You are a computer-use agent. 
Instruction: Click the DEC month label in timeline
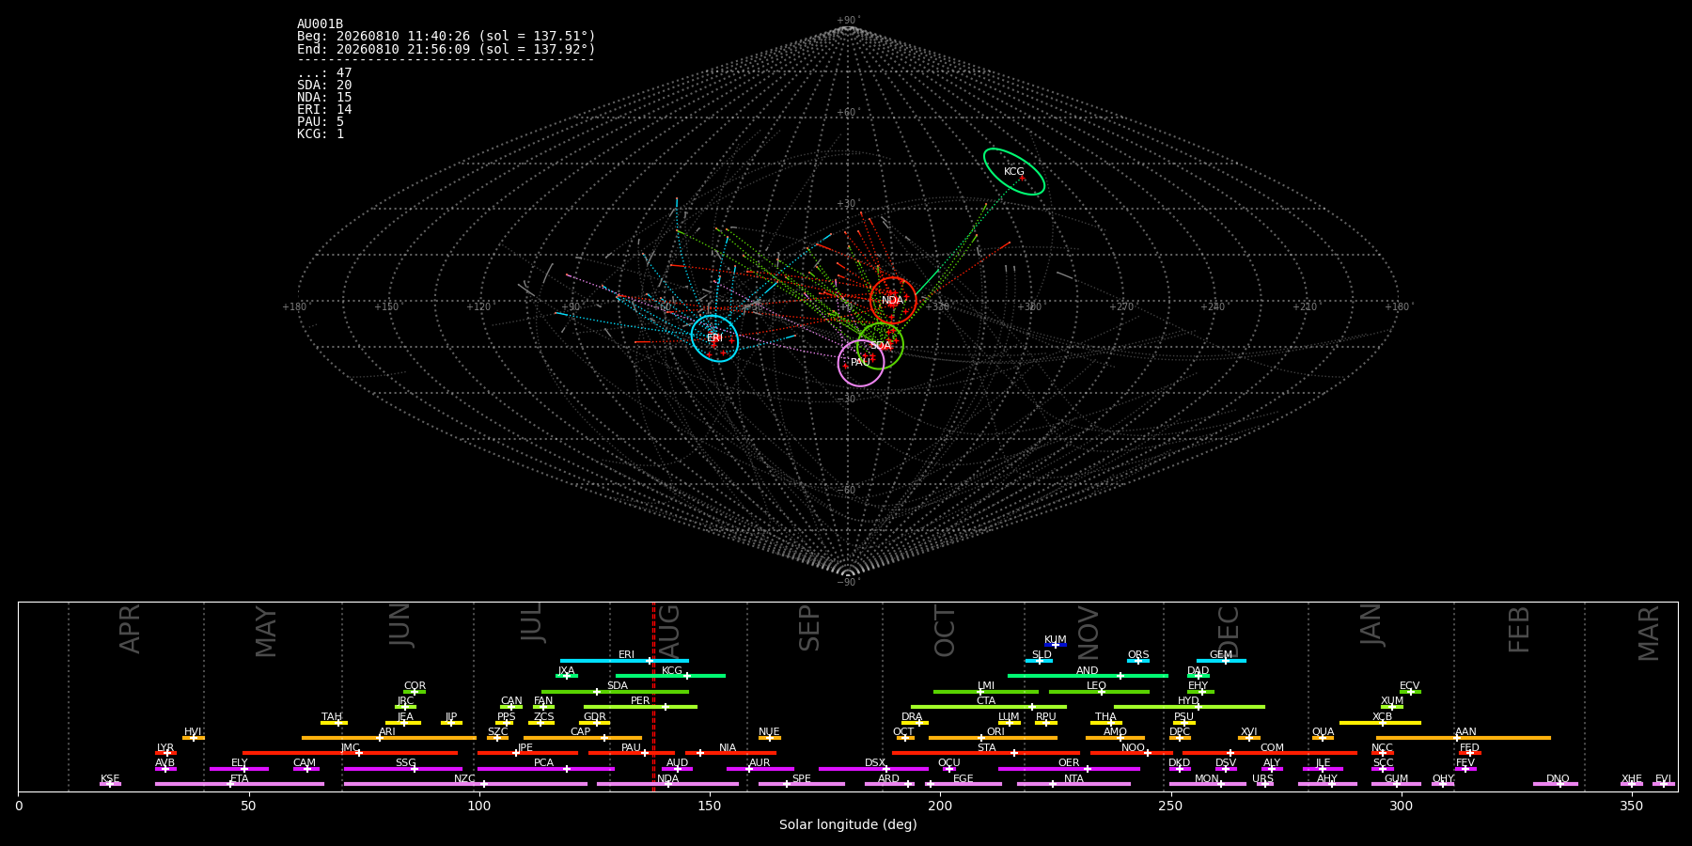point(1229,631)
